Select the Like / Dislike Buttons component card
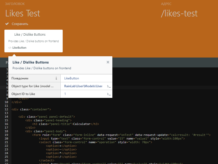This screenshot has height=164, width=218. pyautogui.click(x=34, y=41)
